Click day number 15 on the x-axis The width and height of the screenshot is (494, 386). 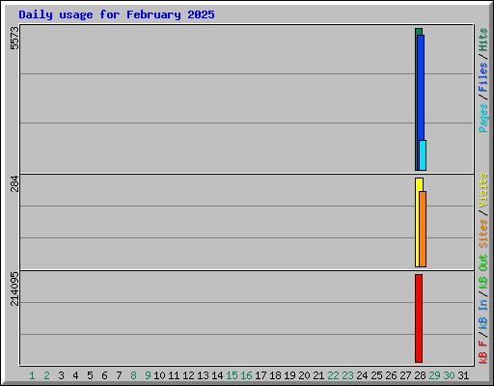[x=232, y=375]
